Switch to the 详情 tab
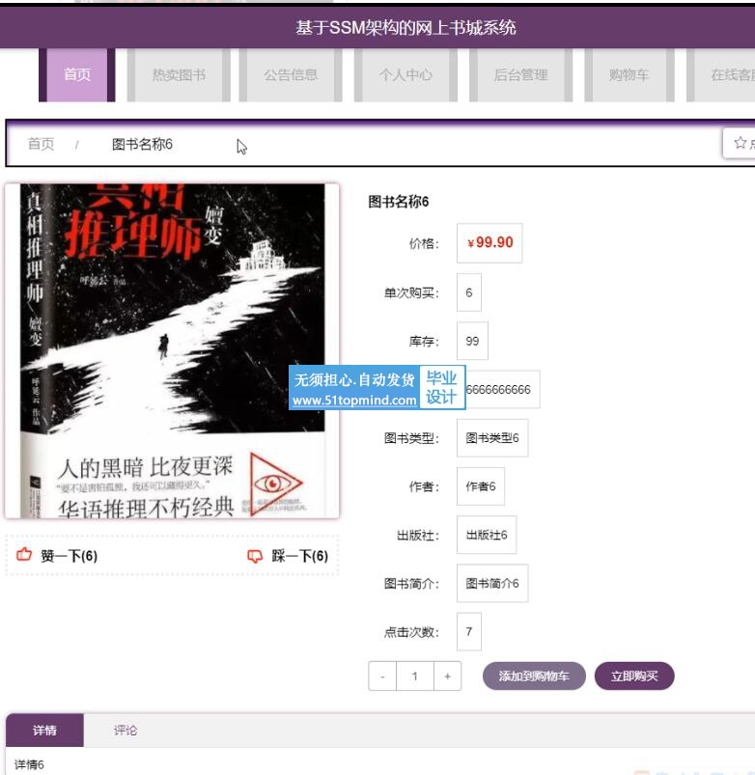Image resolution: width=755 pixels, height=775 pixels. pyautogui.click(x=44, y=730)
